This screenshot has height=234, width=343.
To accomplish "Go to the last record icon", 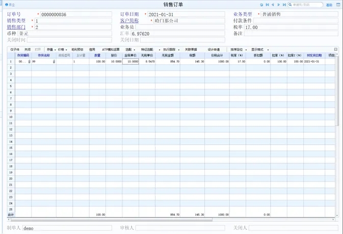I will [284, 5].
